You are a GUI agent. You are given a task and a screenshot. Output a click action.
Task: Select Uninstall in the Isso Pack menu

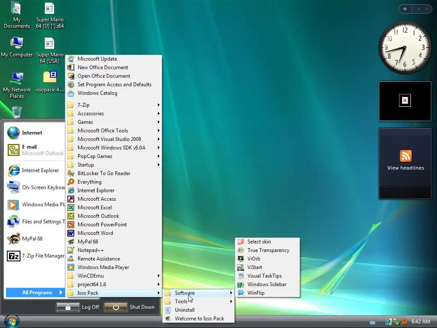(x=198, y=310)
